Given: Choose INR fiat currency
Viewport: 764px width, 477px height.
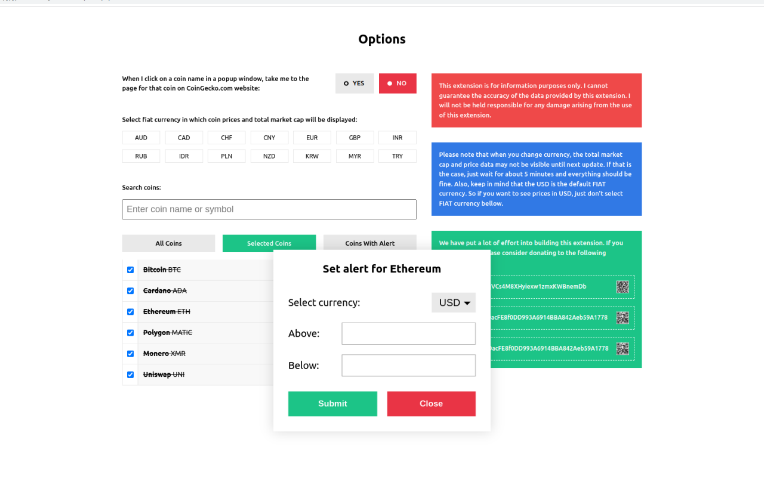Looking at the screenshot, I should click(x=398, y=138).
